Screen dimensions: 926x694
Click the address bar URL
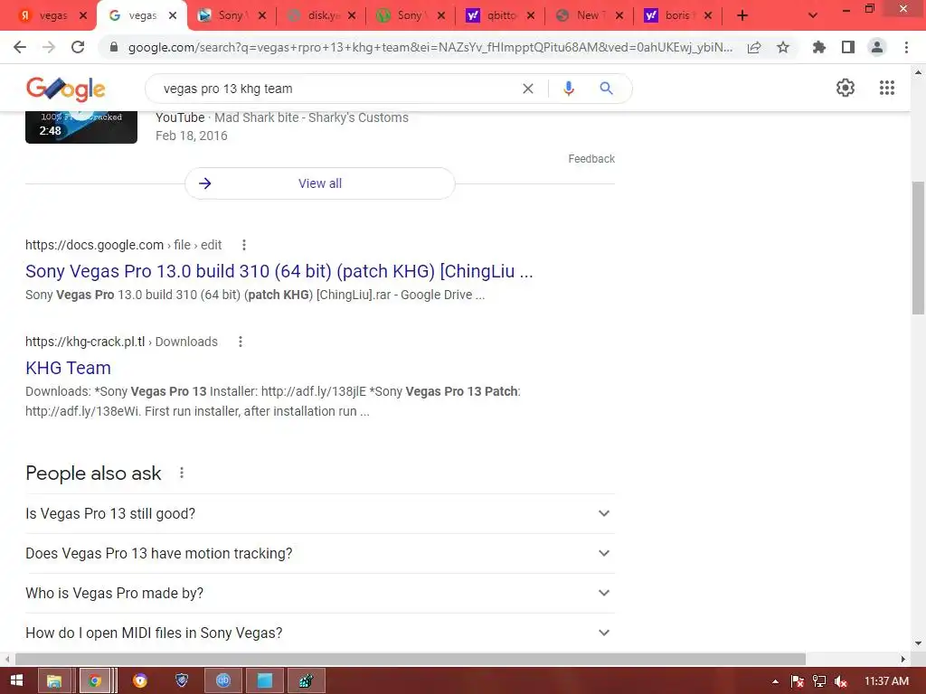click(430, 47)
